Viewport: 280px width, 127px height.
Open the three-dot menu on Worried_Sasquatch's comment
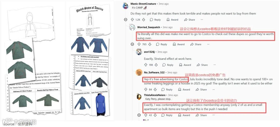[x=208, y=44]
